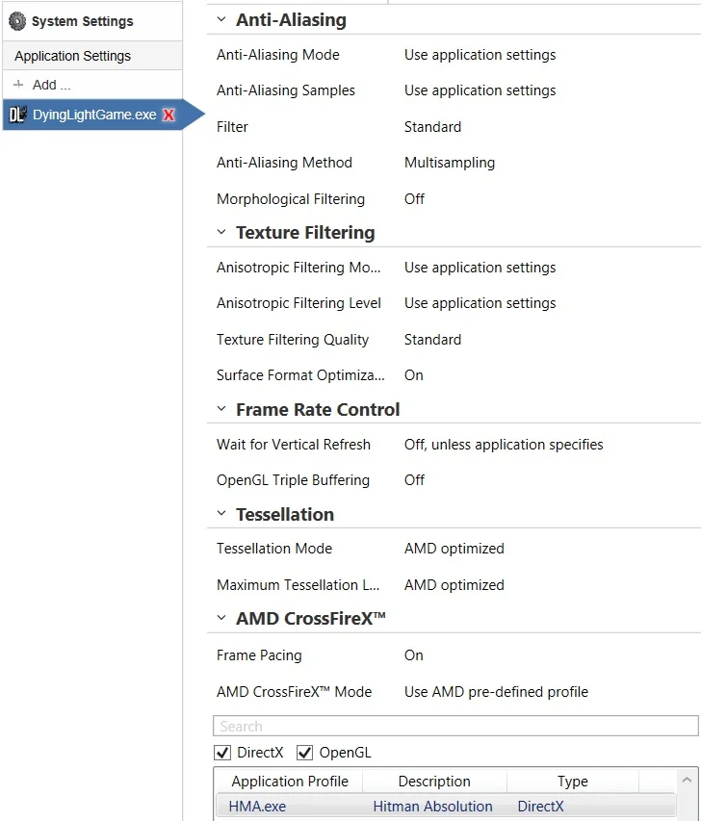Collapse the Frame Rate Control chevron
The image size is (701, 821).
[x=221, y=409]
